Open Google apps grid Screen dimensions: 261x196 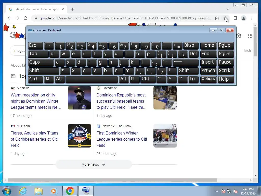(x=250, y=36)
